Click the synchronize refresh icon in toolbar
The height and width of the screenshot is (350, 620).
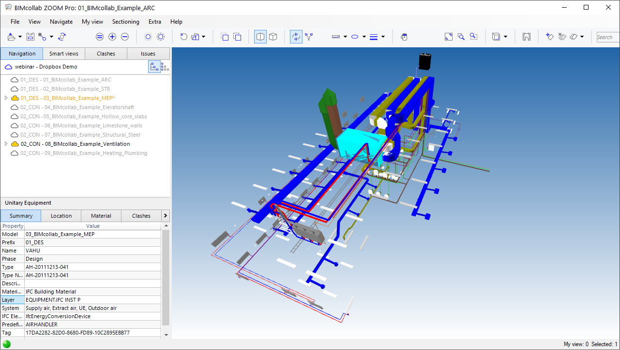pos(62,37)
